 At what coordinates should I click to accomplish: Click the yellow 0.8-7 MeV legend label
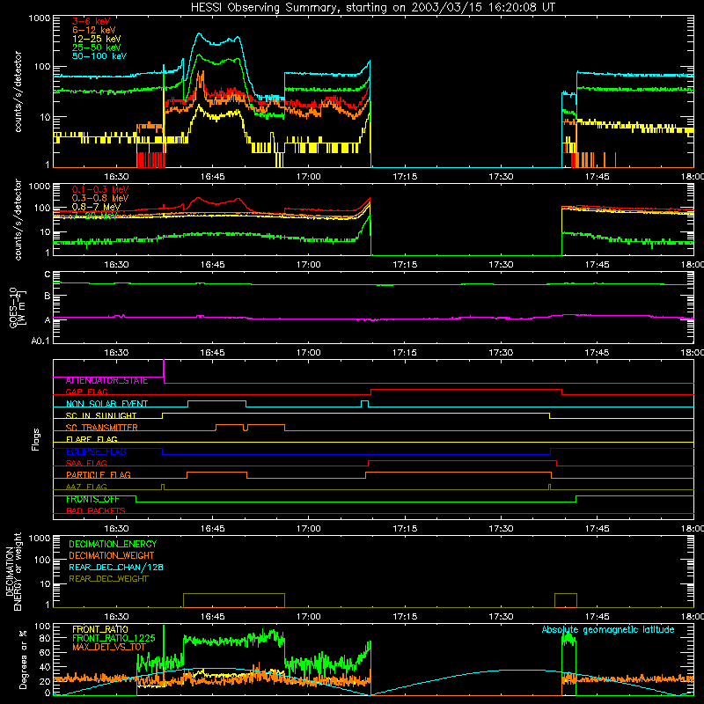tap(96, 207)
